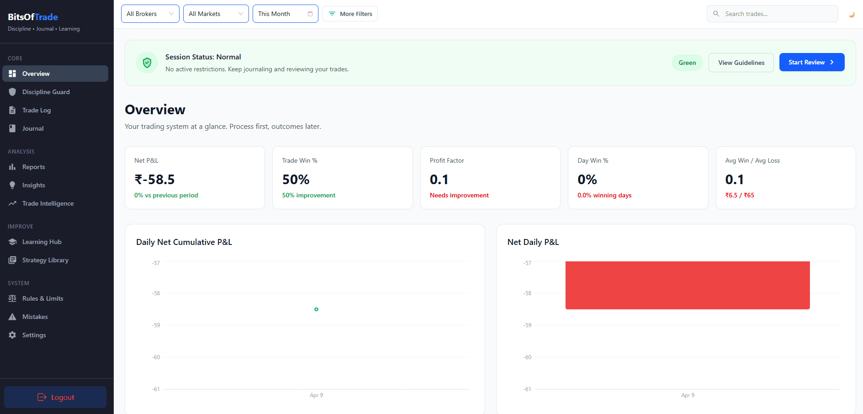863x414 pixels.
Task: Open the Reports section
Action: (x=55, y=167)
